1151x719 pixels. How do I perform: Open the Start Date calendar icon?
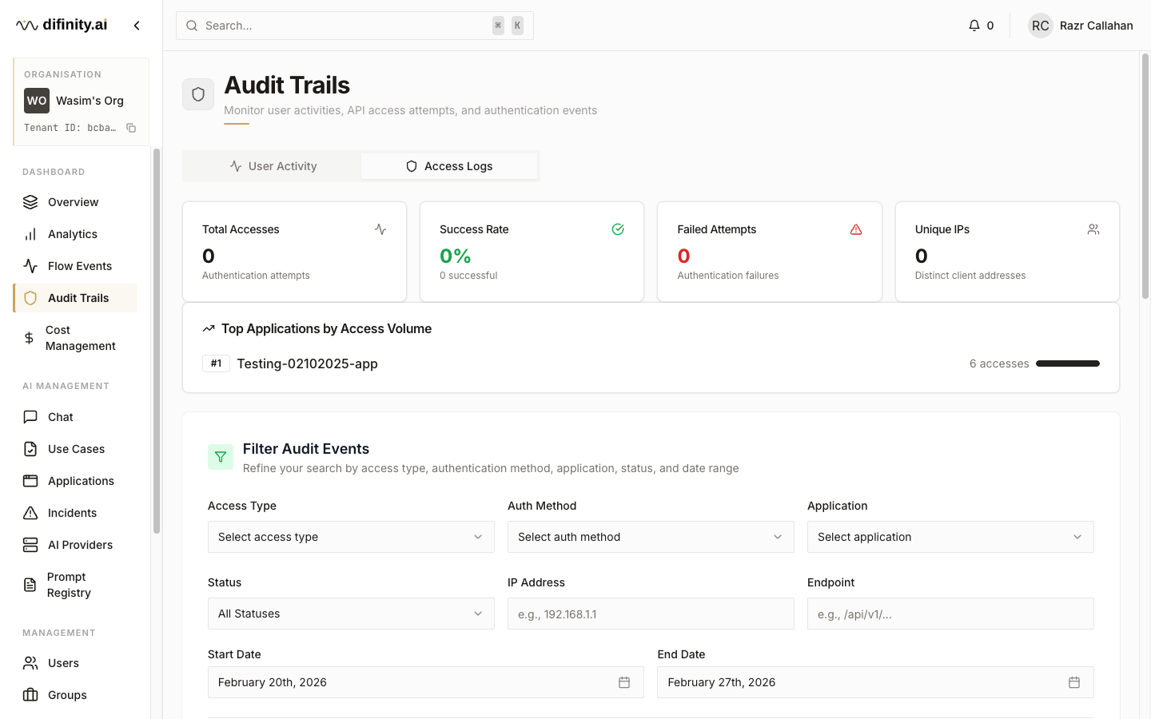(624, 682)
